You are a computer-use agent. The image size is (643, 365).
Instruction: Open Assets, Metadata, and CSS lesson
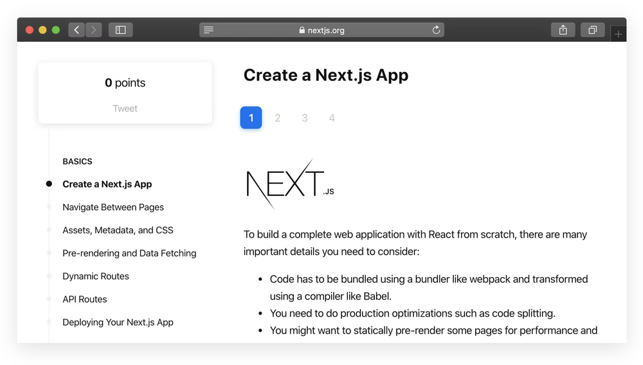pyautogui.click(x=118, y=230)
